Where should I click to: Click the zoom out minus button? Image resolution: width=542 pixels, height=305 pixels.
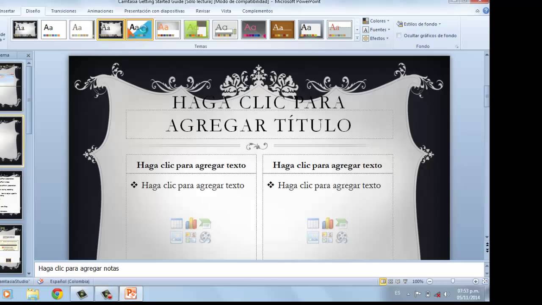click(x=429, y=281)
